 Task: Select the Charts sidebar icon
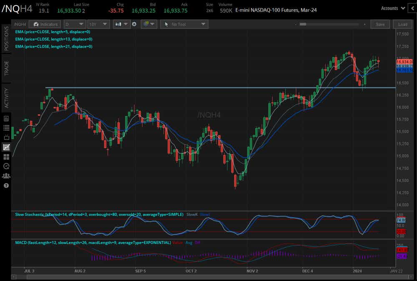click(6, 147)
